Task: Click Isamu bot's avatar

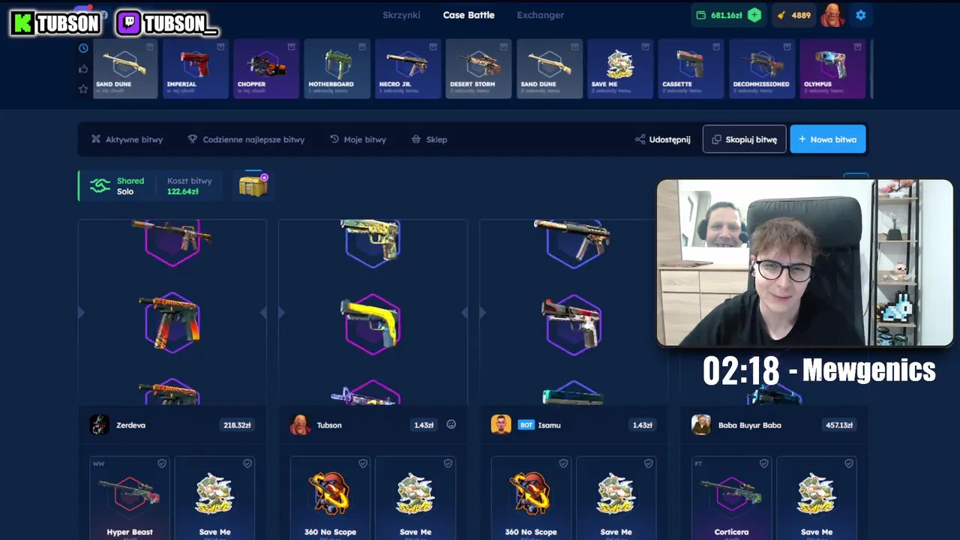Action: tap(501, 424)
